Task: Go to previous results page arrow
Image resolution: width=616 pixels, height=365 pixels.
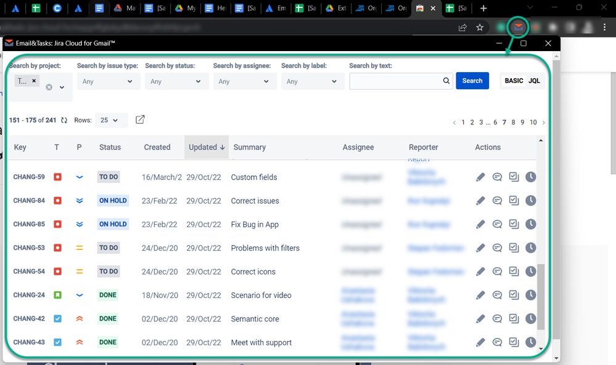Action: 454,122
